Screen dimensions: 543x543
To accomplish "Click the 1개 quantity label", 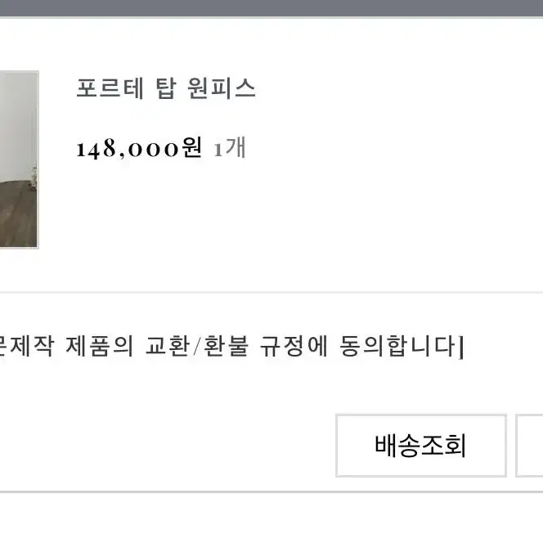I will (230, 147).
